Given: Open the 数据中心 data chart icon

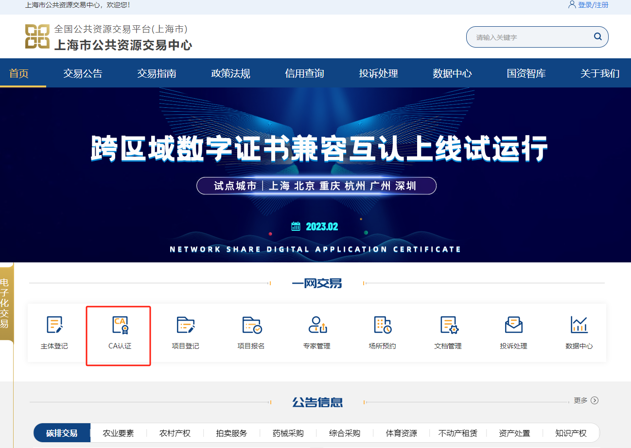Looking at the screenshot, I should tap(579, 333).
